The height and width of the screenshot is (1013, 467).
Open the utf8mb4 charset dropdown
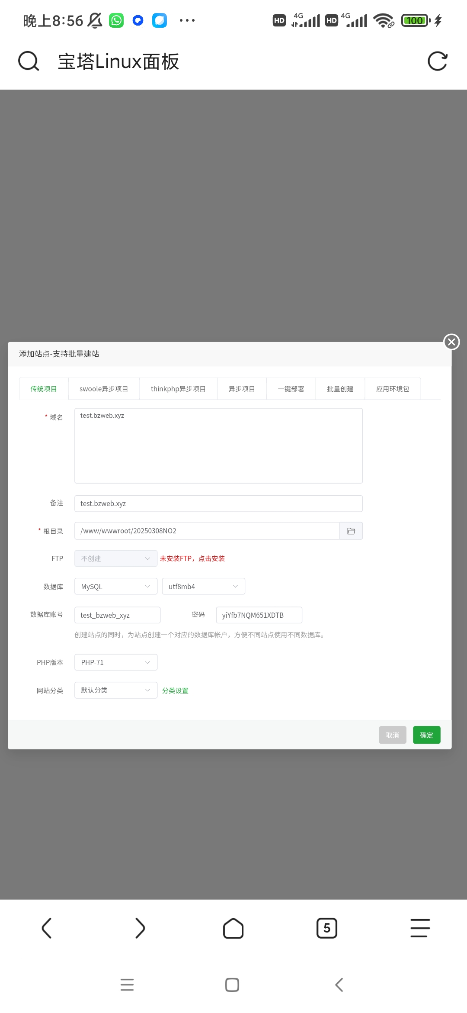[x=203, y=587]
